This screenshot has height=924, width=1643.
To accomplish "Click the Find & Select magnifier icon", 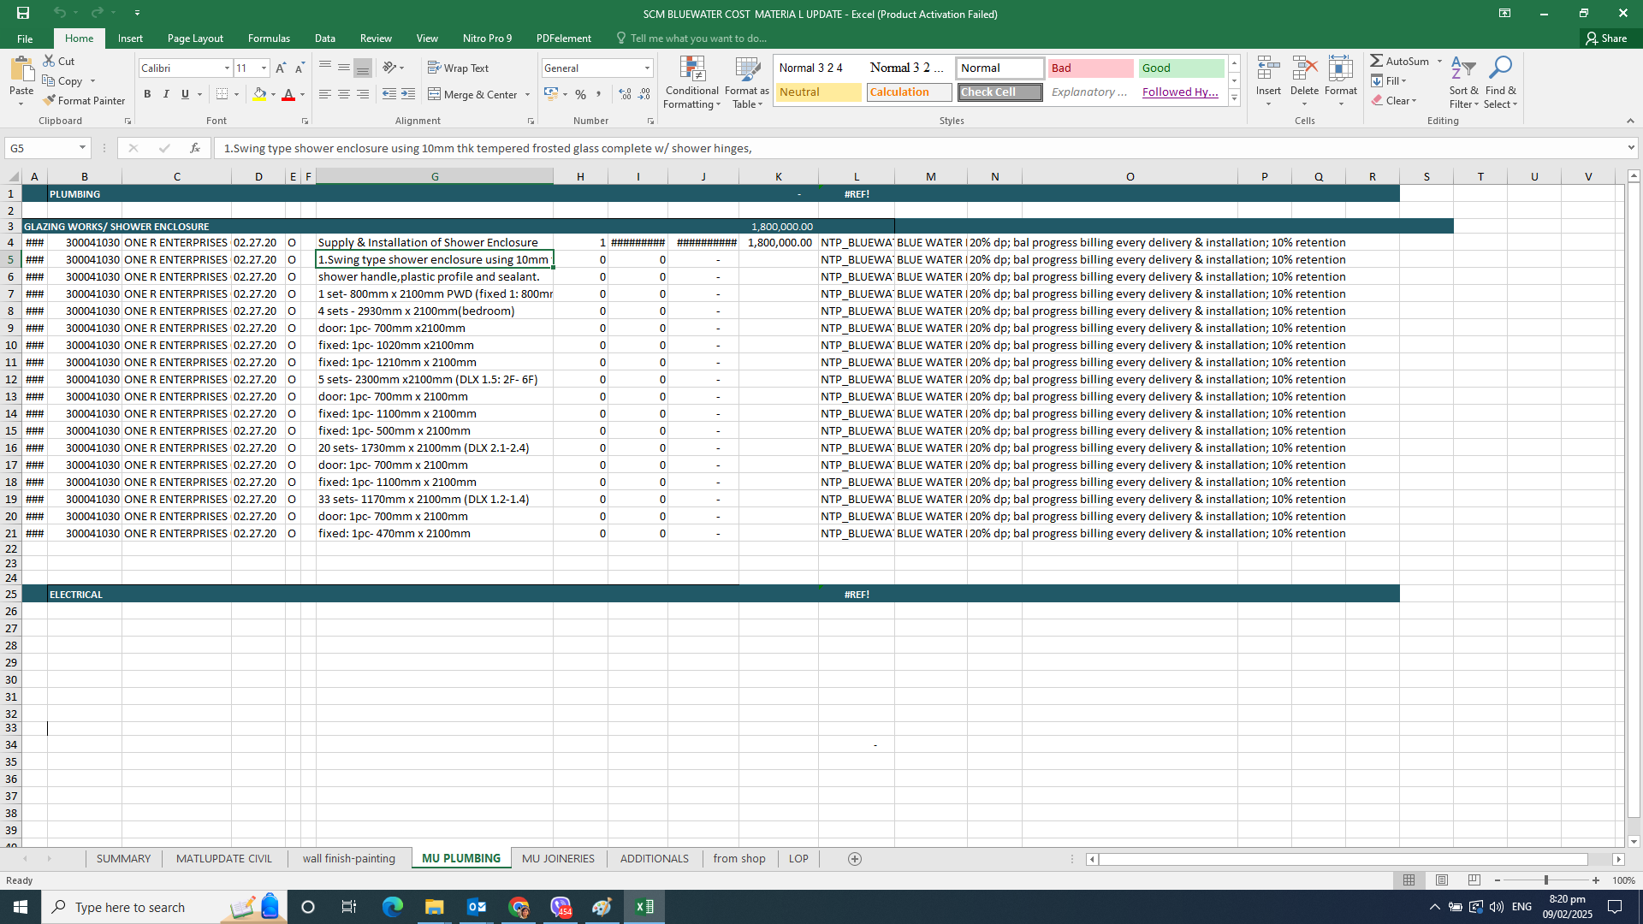I will coord(1500,68).
